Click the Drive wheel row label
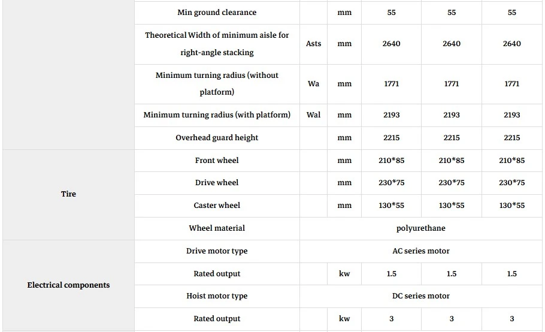 [217, 183]
